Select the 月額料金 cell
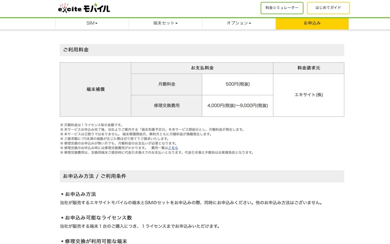390x244 pixels. [167, 84]
